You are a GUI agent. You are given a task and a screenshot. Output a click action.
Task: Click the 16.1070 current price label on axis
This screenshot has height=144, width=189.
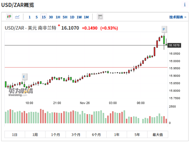coord(175,45)
